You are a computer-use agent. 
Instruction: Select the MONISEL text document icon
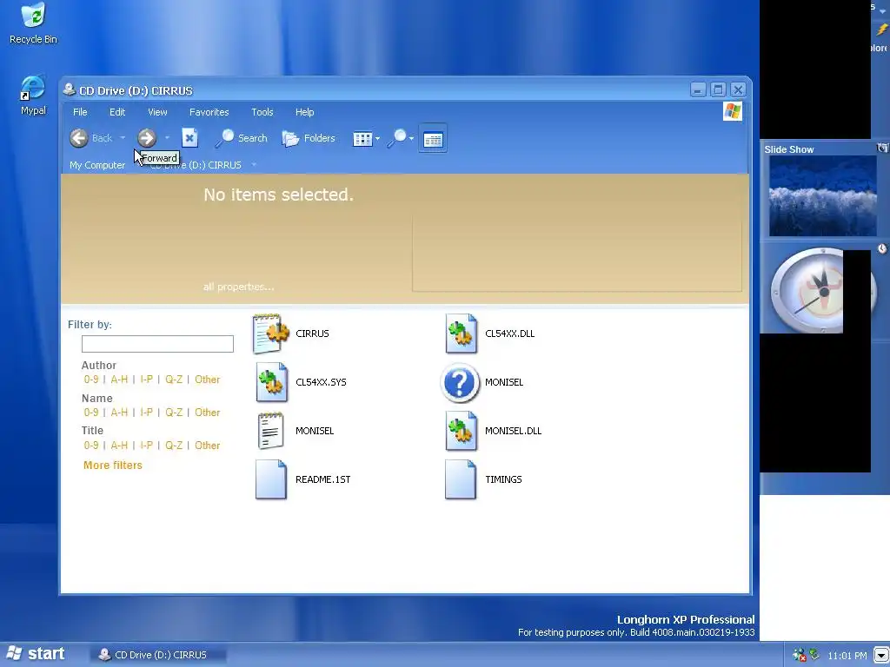point(271,431)
